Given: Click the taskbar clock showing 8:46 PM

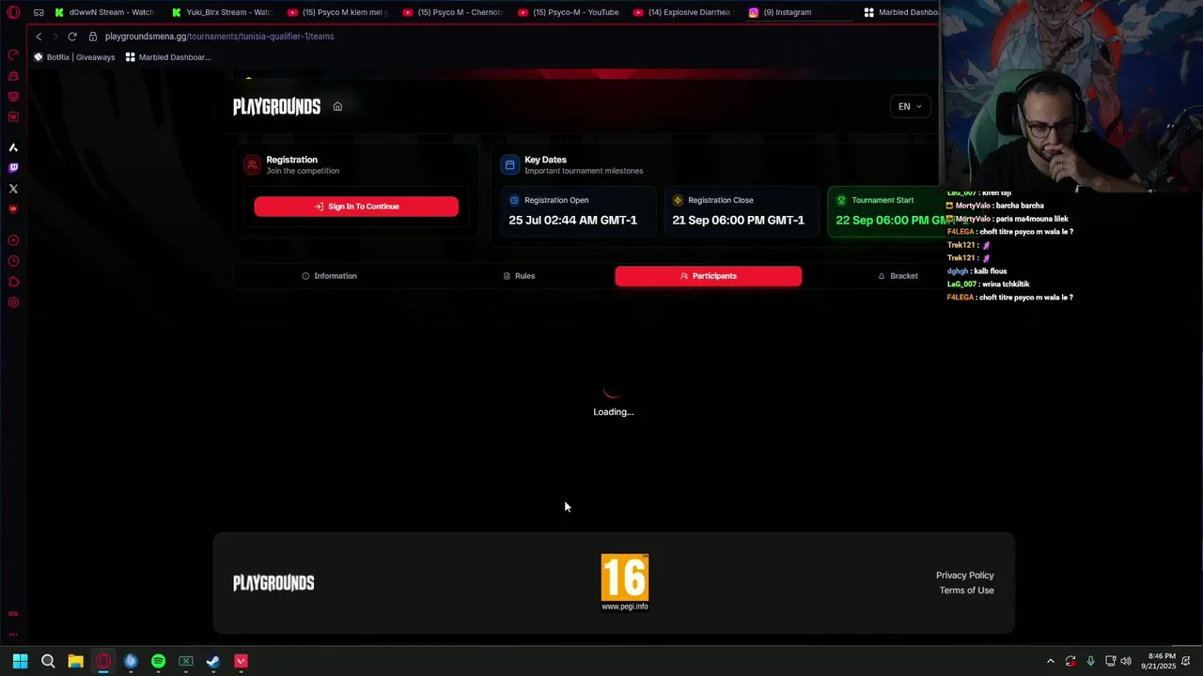Looking at the screenshot, I should (1160, 661).
